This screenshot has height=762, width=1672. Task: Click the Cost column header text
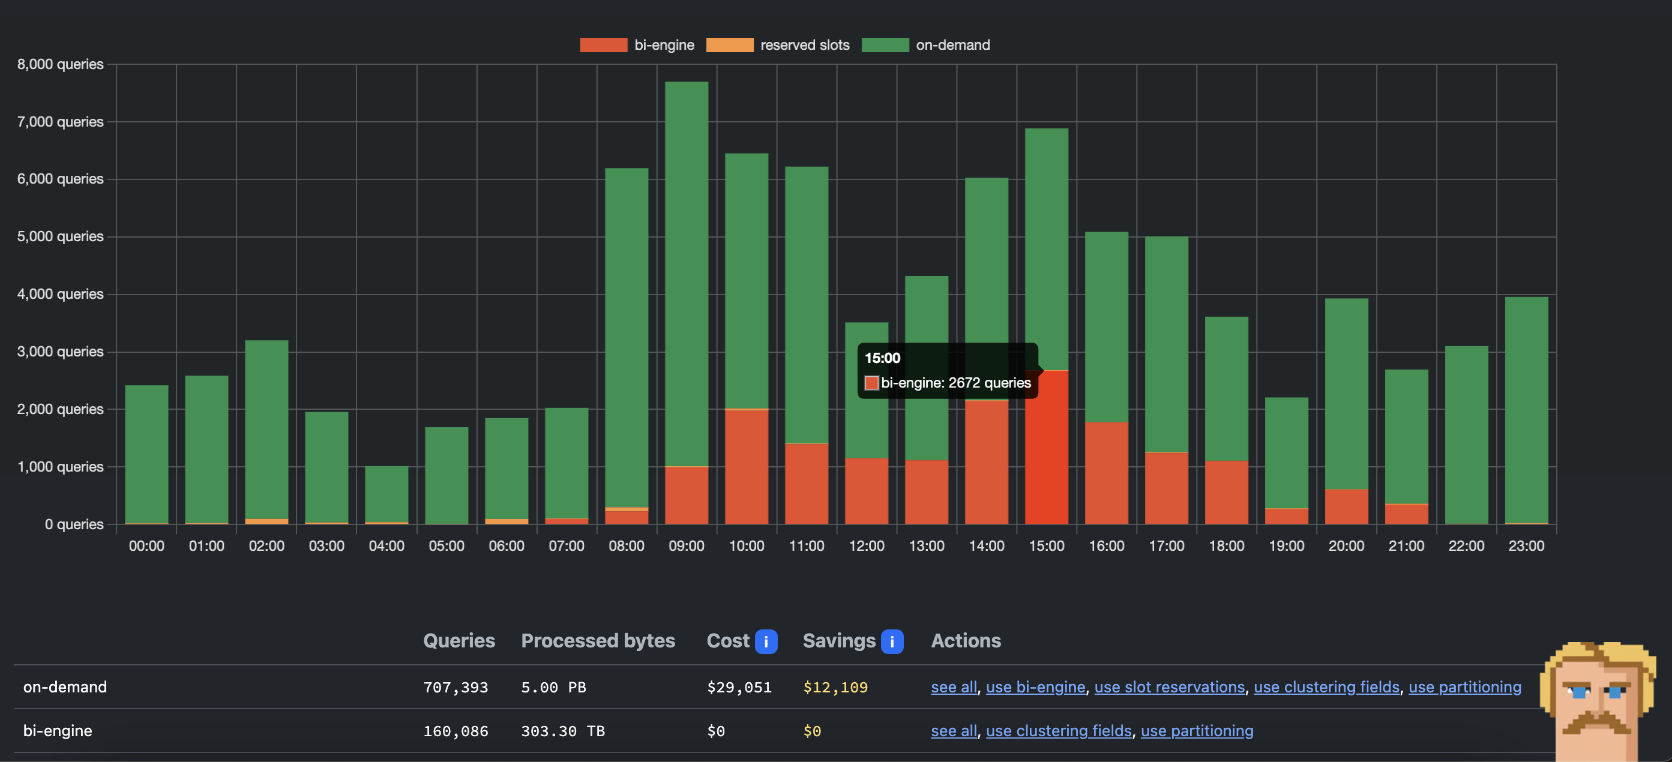click(x=727, y=641)
